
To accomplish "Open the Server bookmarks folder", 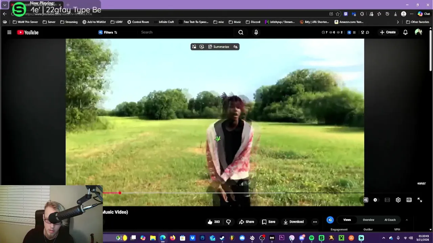I will tap(49, 22).
